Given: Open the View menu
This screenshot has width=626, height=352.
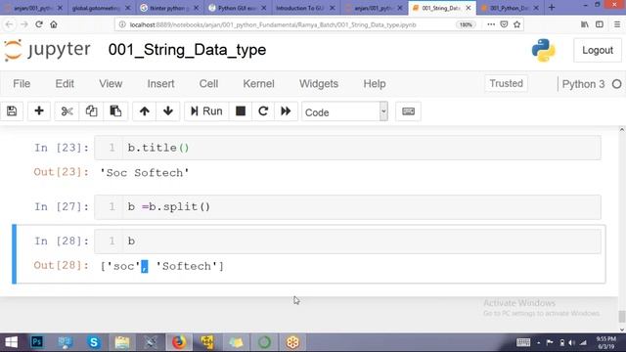Looking at the screenshot, I should coord(111,84).
